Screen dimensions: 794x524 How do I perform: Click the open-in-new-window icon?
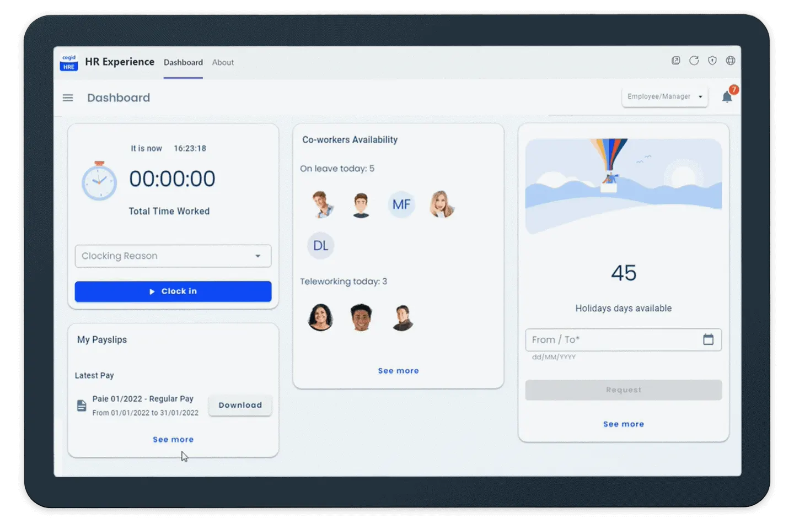coord(675,61)
